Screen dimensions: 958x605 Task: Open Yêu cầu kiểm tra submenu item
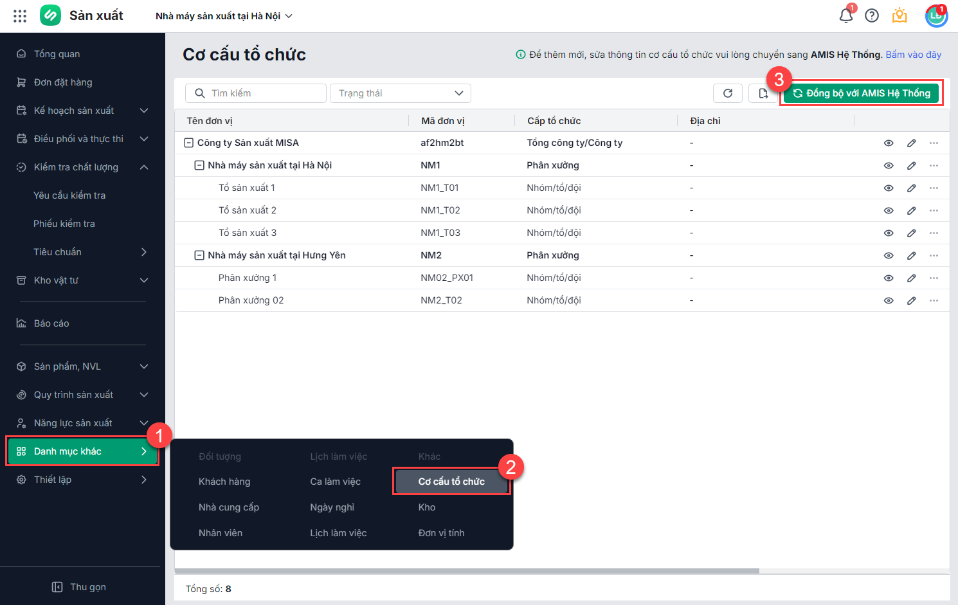69,195
